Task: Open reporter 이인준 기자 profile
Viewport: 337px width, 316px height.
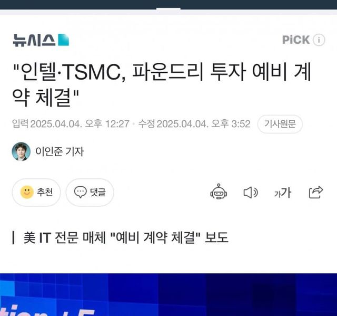Action: pos(60,151)
